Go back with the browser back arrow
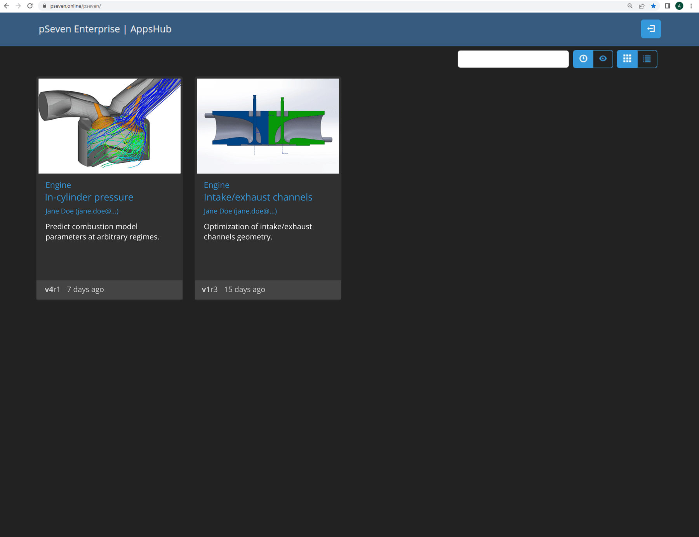Screen dimensions: 699x537 pyautogui.click(x=7, y=6)
